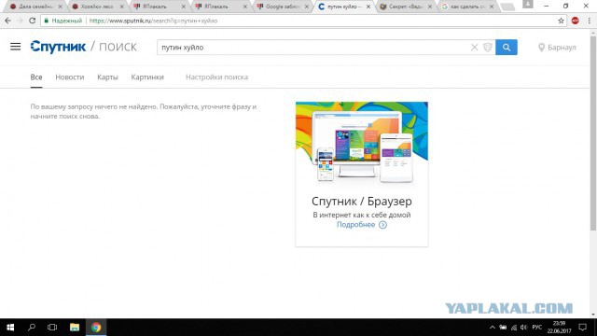Open taskbar search magnifier
Screen dimensions: 597x336
click(x=32, y=328)
